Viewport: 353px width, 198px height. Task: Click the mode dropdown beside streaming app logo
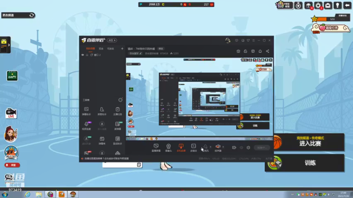112,40
